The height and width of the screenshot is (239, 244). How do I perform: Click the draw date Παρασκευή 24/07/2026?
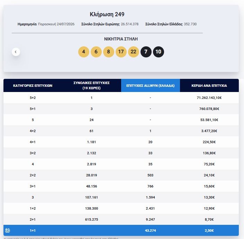[x=56, y=24]
